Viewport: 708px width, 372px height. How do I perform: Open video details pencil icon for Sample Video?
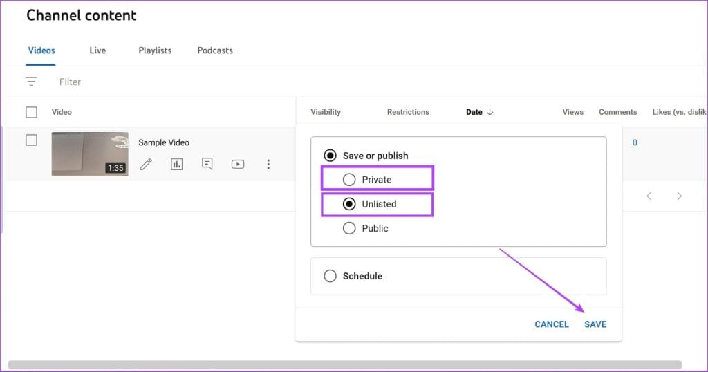click(x=146, y=164)
